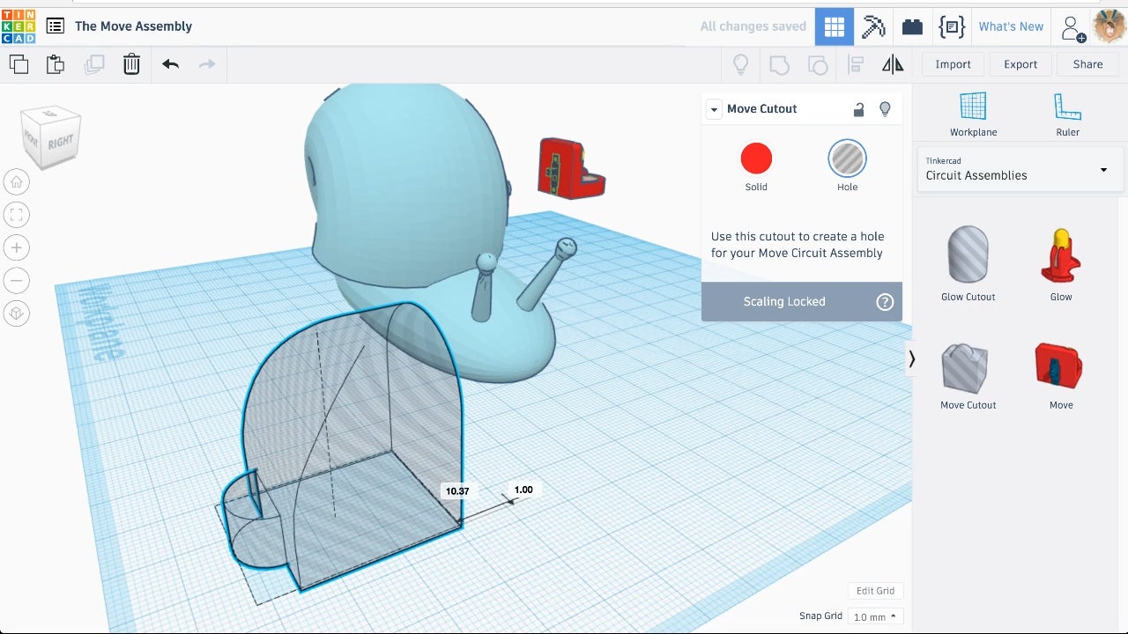Open the Circuit Assemblies shape library dropdown
Screen dimensions: 1128x634
(1020, 169)
